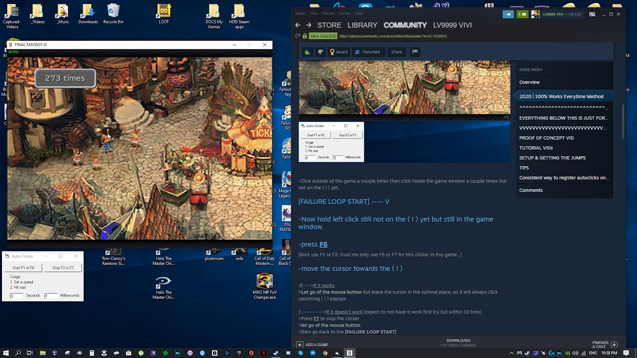This screenshot has height=358, width=637.
Task: Rate the guide with thumbs up
Action: pos(307,52)
